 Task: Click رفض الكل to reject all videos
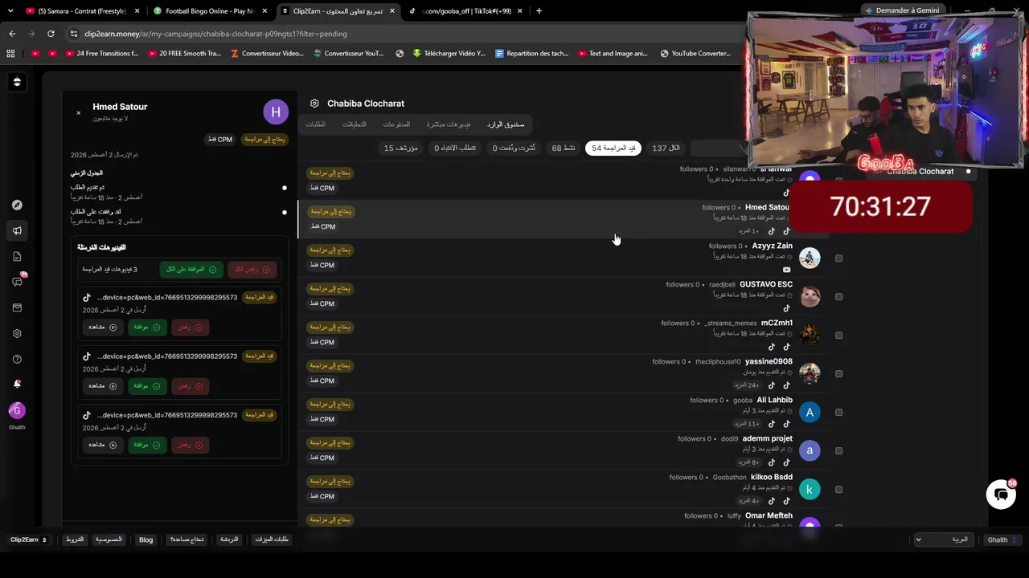(x=252, y=270)
